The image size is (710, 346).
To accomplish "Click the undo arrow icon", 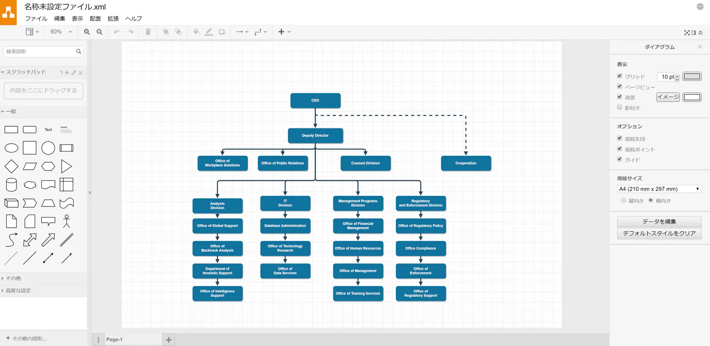I will [117, 32].
